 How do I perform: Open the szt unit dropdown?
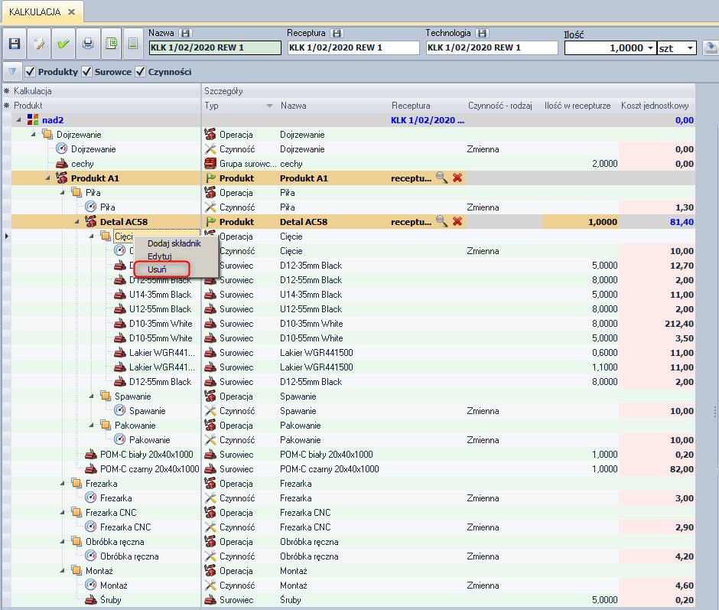(x=690, y=47)
